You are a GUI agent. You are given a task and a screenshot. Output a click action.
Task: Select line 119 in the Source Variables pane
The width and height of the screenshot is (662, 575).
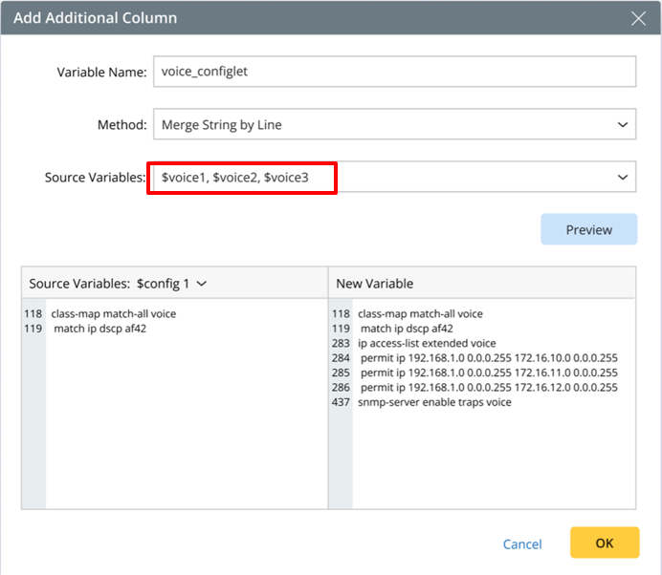pyautogui.click(x=99, y=329)
